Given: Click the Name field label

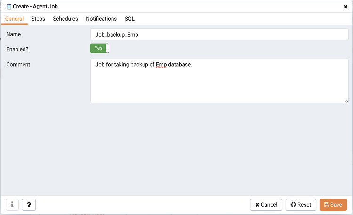Looking at the screenshot, I should (14, 34).
